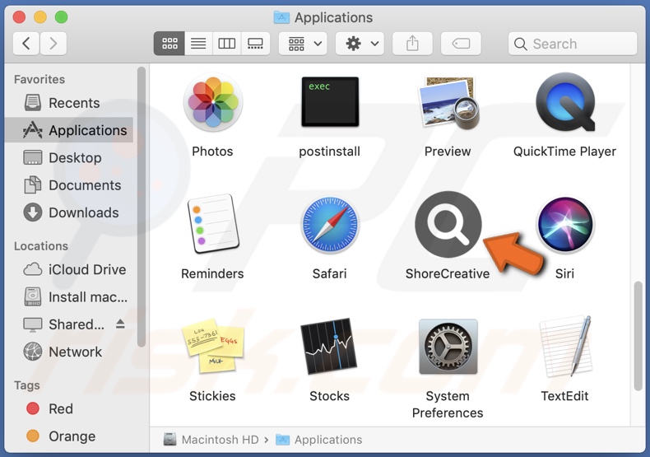Click the Safari compass icon

click(330, 224)
